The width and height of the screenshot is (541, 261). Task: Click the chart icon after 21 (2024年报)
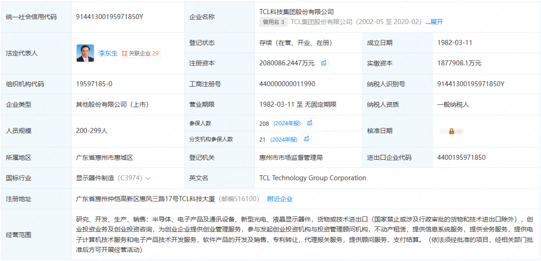(306, 139)
